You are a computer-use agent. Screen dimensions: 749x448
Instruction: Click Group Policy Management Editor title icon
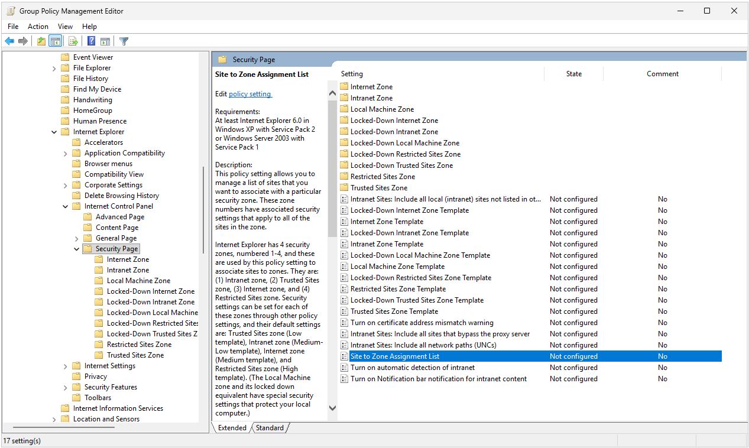pyautogui.click(x=10, y=11)
